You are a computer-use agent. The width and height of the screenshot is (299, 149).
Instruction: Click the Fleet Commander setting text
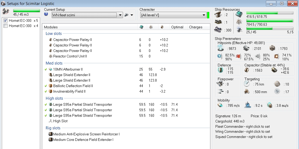[x=242, y=126]
